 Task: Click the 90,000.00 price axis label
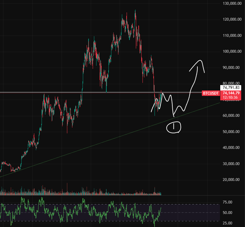(x=231, y=68)
